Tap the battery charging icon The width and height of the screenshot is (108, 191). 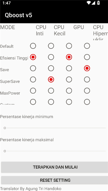[x=98, y=3]
